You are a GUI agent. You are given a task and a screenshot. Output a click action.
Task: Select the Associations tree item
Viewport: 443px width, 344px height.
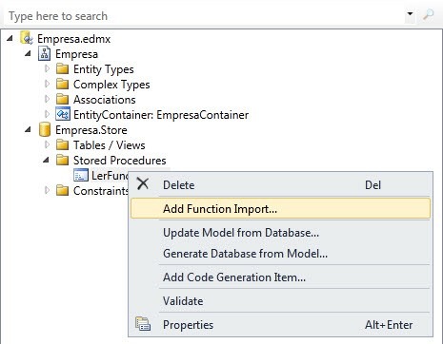105,100
